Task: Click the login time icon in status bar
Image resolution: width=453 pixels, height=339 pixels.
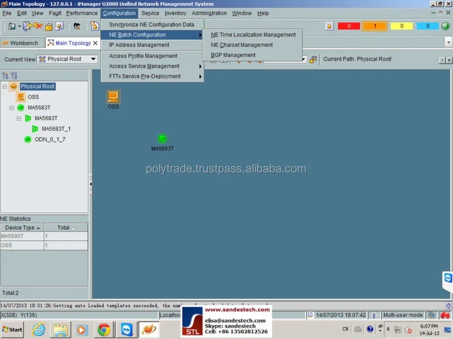Action: point(310,315)
